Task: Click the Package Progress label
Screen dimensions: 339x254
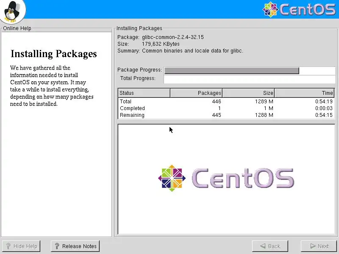Action: point(139,70)
